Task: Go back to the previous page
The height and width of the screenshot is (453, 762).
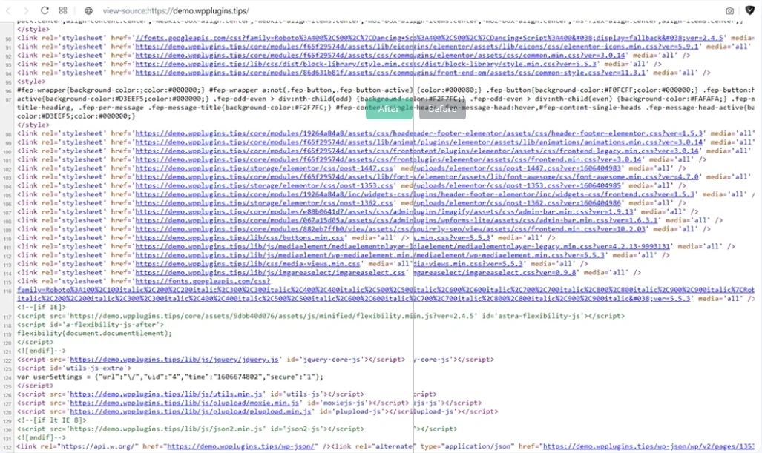Action: pyautogui.click(x=8, y=10)
